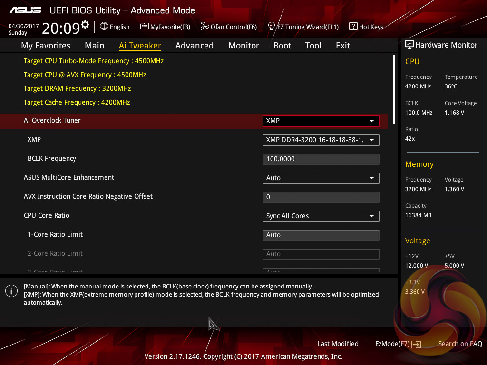Open the CPU Core Ratio dropdown
The width and height of the screenshot is (487, 365).
point(321,216)
